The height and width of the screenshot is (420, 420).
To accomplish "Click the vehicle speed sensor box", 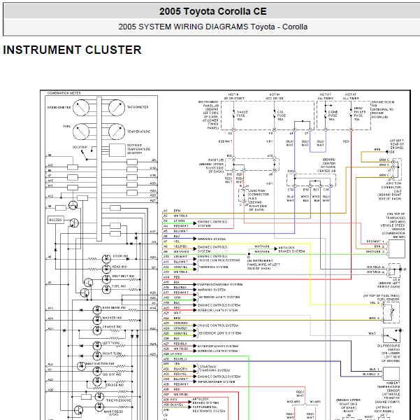I will pyautogui.click(x=397, y=248).
